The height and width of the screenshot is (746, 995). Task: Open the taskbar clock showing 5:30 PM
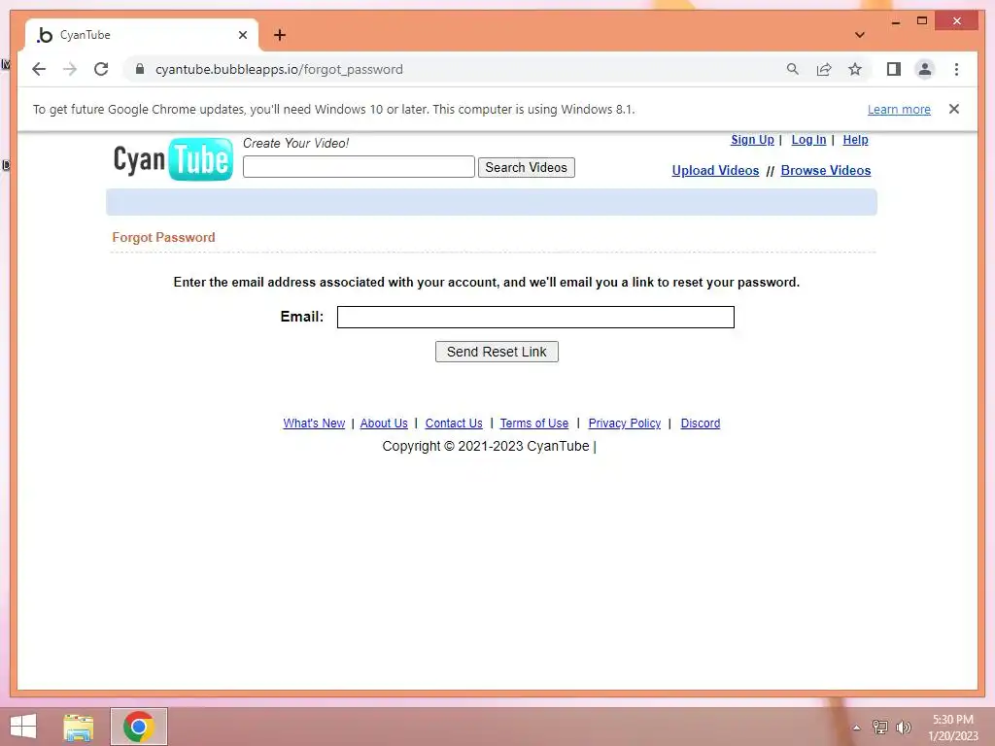click(x=952, y=728)
